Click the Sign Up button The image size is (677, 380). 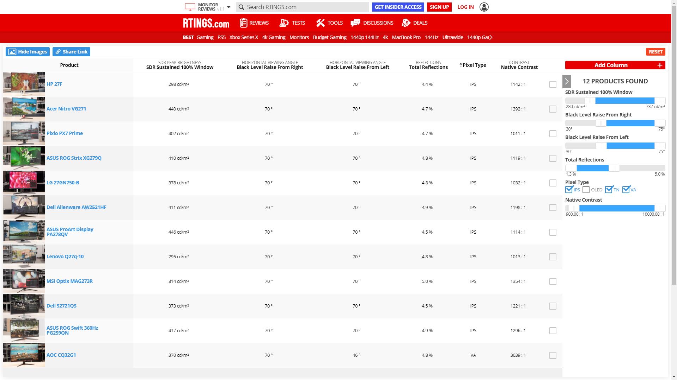click(x=439, y=7)
